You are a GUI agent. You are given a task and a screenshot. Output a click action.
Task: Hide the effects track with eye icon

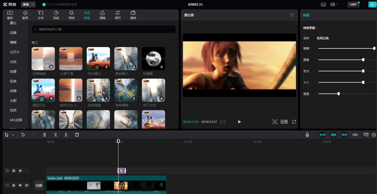20,171
